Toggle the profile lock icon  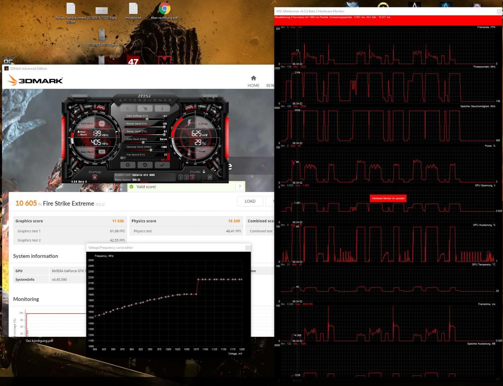pos(204,172)
